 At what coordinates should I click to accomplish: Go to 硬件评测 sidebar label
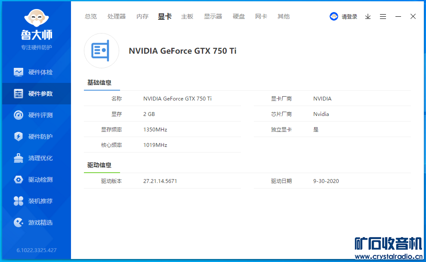(40, 115)
